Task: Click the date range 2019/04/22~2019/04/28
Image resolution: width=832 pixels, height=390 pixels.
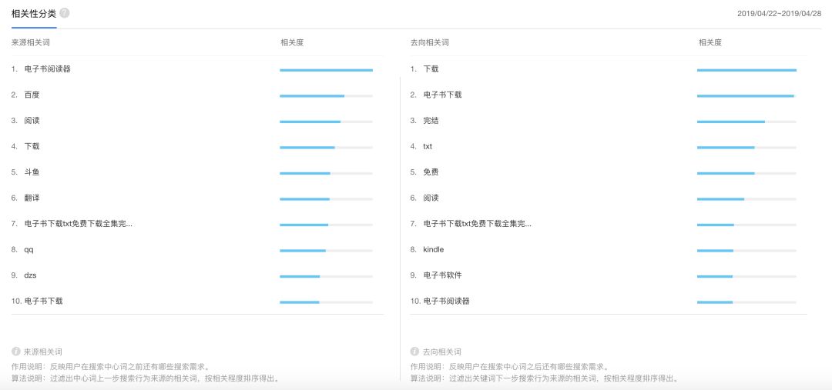Action: (x=779, y=14)
